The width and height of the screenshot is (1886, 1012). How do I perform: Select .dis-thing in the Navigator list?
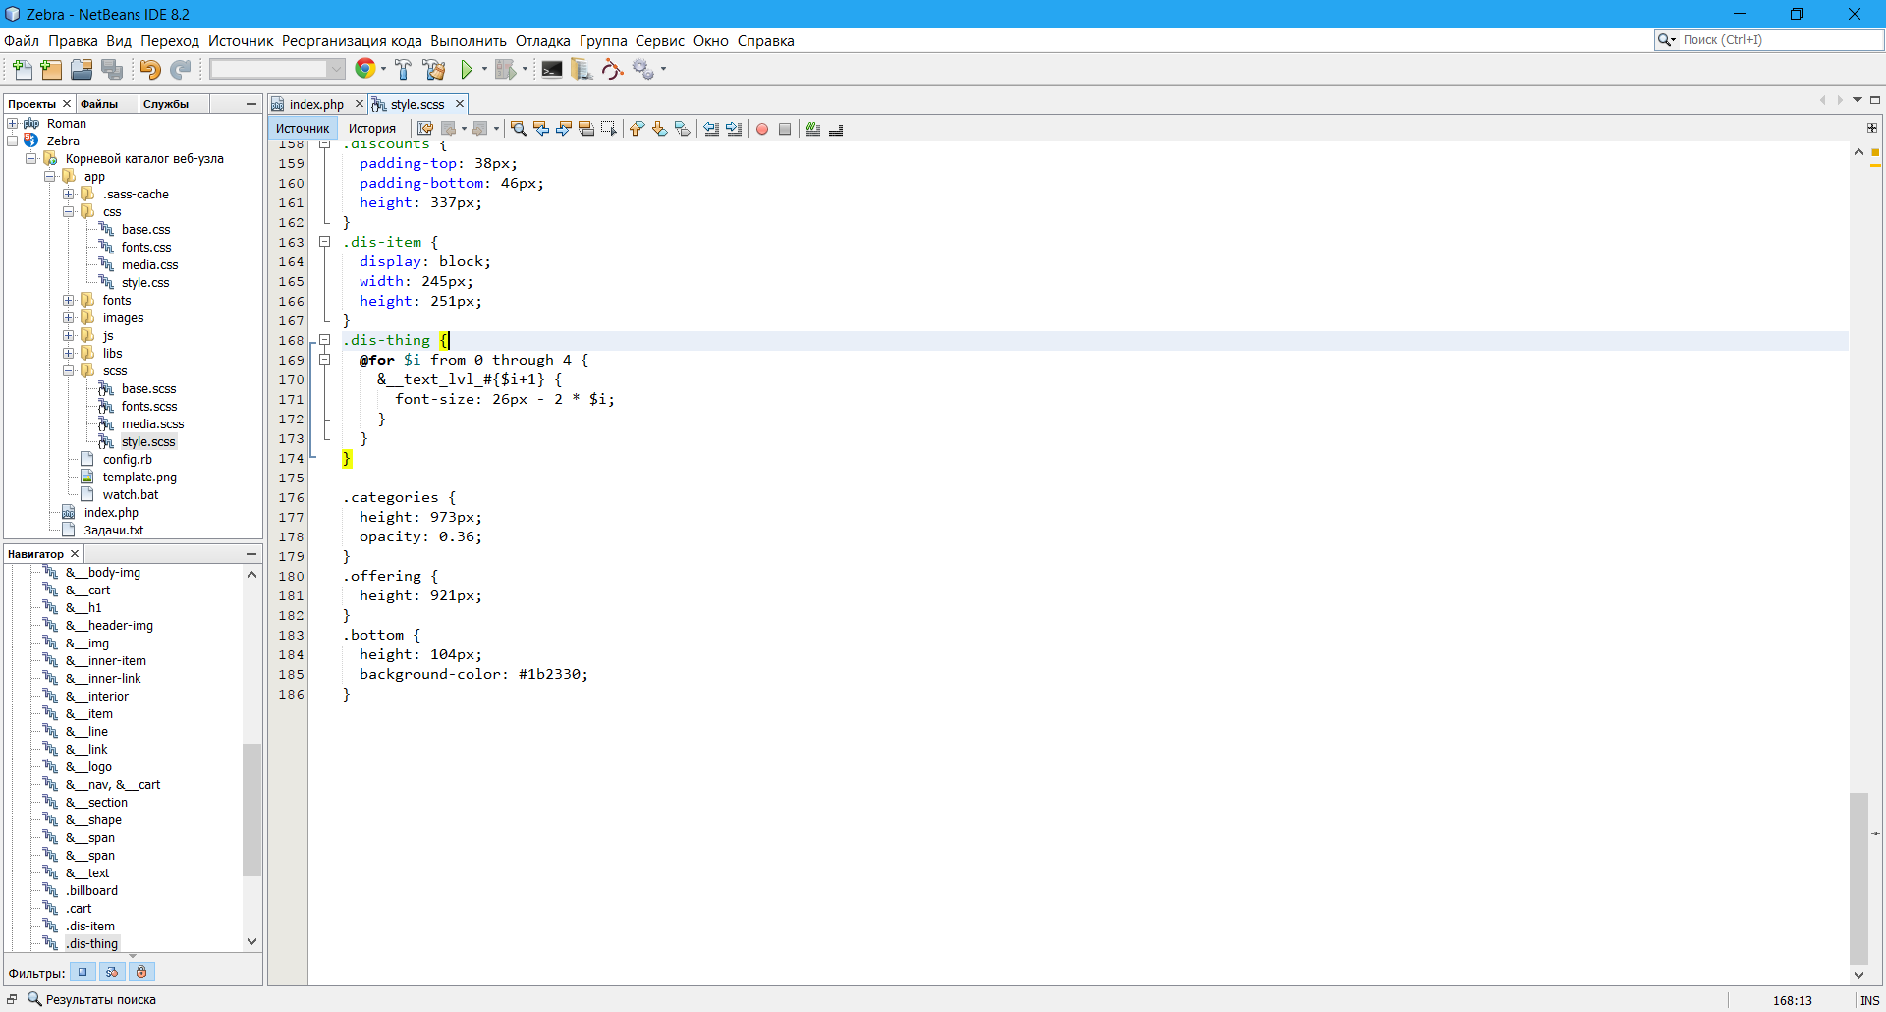click(x=93, y=943)
